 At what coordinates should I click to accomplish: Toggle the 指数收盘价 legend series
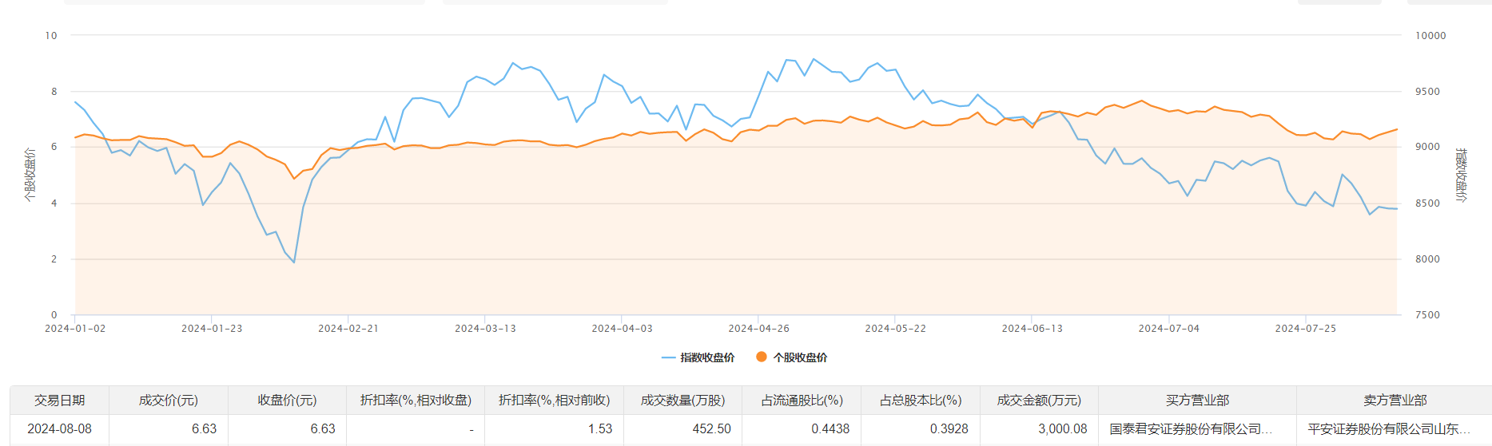(x=698, y=357)
